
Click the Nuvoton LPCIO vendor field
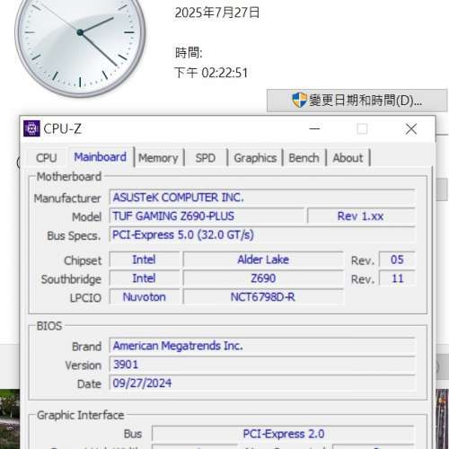tap(145, 297)
